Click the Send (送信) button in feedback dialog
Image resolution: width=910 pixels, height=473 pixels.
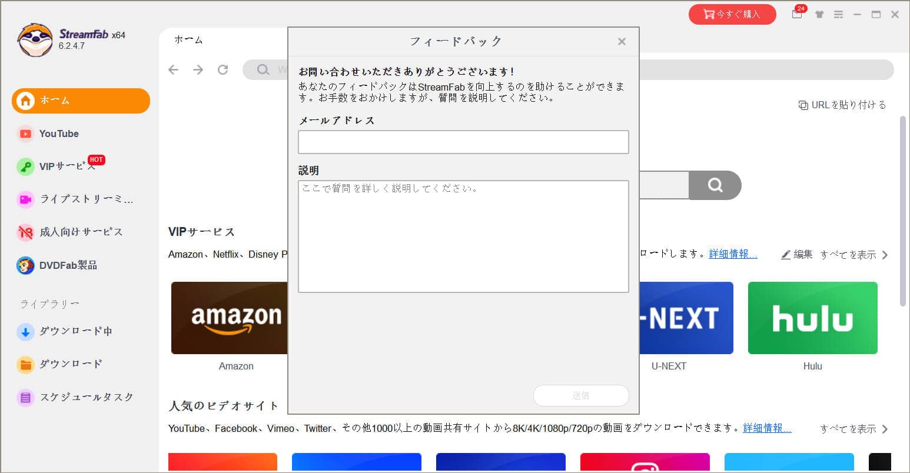tap(581, 395)
